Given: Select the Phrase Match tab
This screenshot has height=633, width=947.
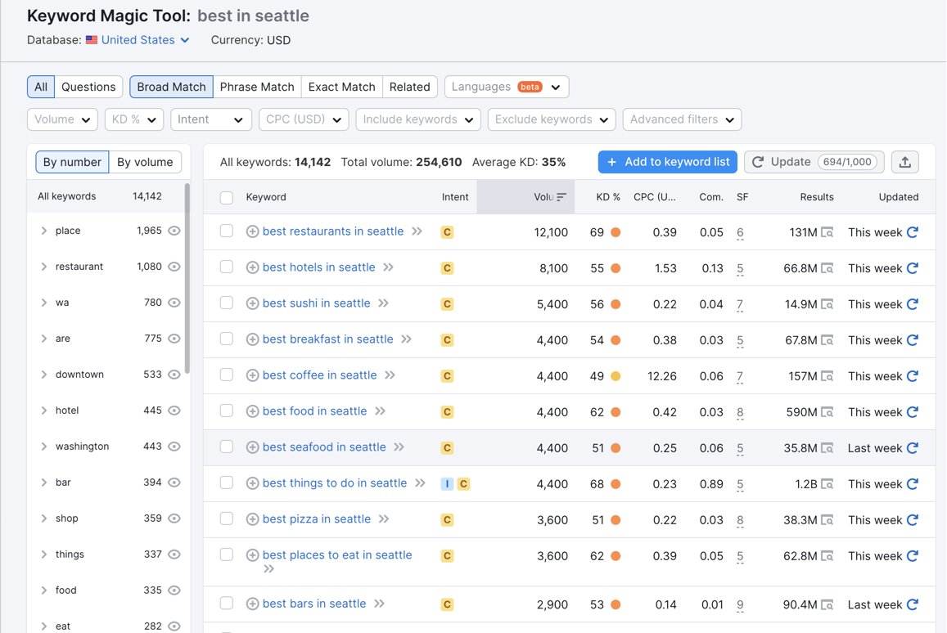Looking at the screenshot, I should click(257, 87).
